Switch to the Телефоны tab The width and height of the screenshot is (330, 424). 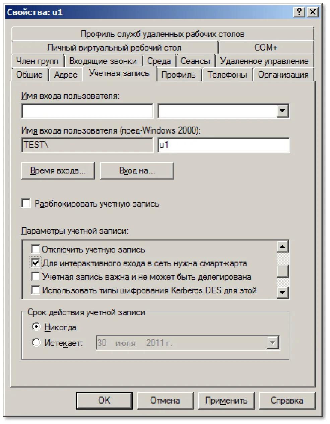pos(227,75)
